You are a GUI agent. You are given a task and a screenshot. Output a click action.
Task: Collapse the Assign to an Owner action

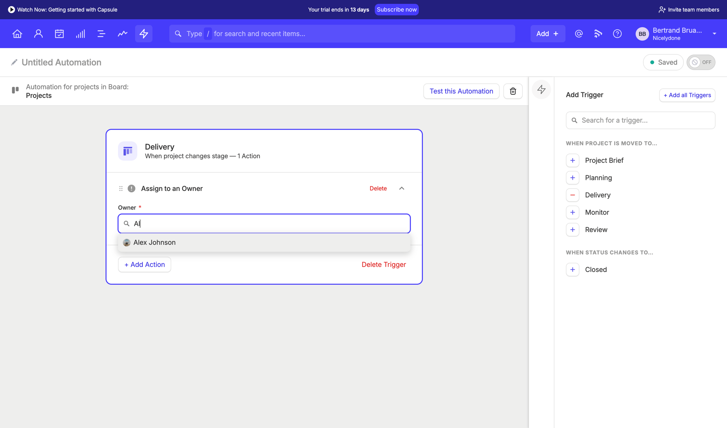(401, 188)
